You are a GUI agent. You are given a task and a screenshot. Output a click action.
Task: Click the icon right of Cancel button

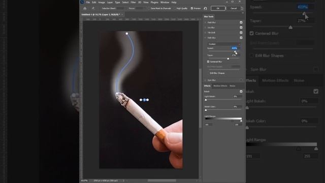242,8
